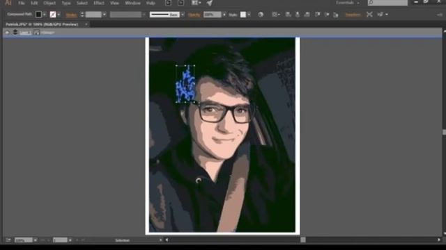Screen dimensions: 446x250
Task: Click the Layer 1 breadcrumb
Action: coord(25,33)
